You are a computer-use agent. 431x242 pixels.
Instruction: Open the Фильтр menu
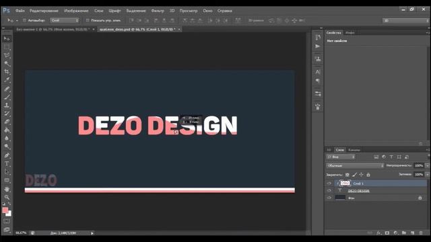pos(158,11)
